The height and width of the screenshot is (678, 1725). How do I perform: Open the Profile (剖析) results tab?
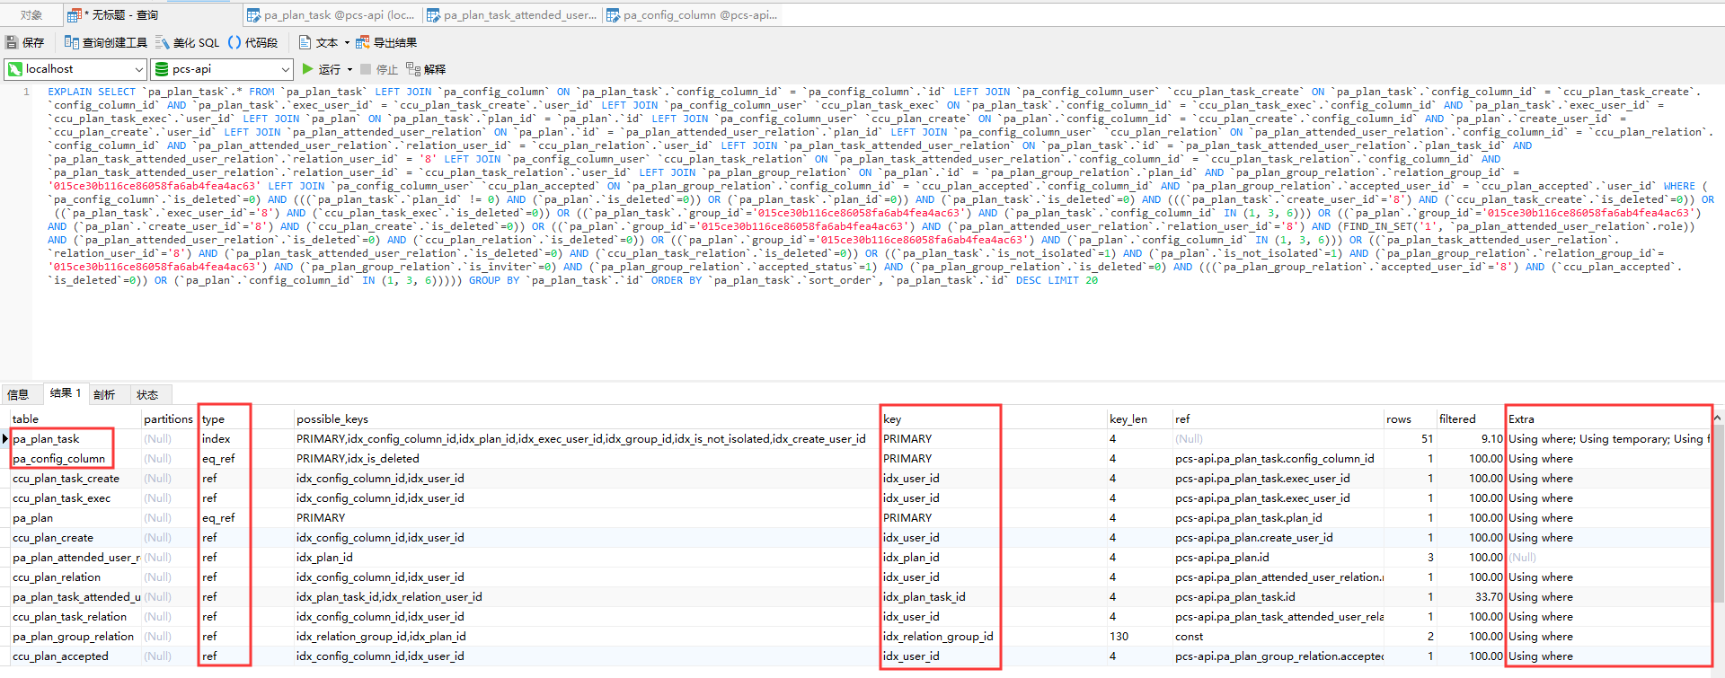pos(104,394)
